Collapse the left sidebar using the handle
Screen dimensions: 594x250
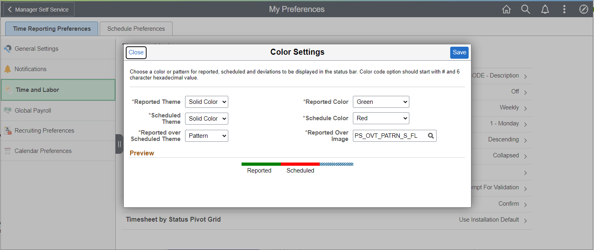click(x=119, y=144)
